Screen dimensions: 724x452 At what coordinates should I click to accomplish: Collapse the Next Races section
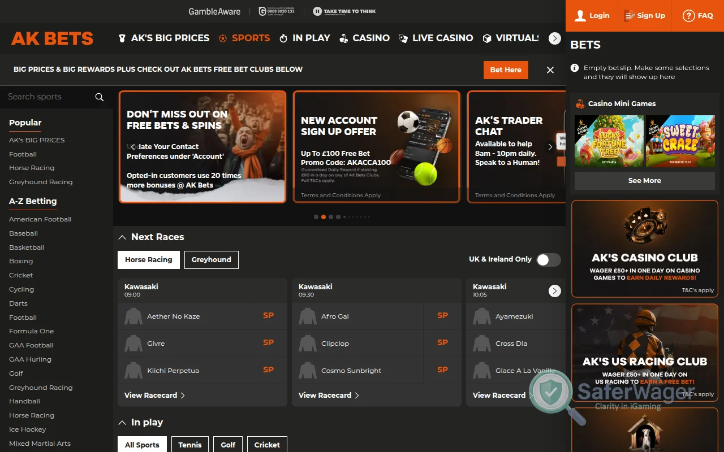[122, 237]
